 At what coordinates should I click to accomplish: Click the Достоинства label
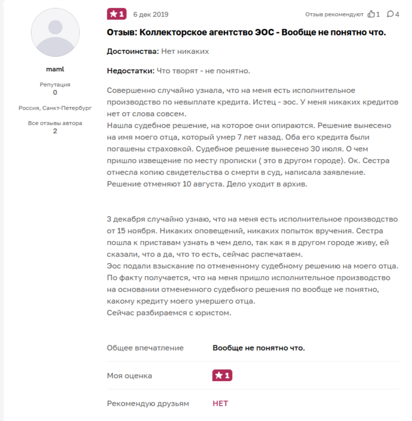coord(133,51)
